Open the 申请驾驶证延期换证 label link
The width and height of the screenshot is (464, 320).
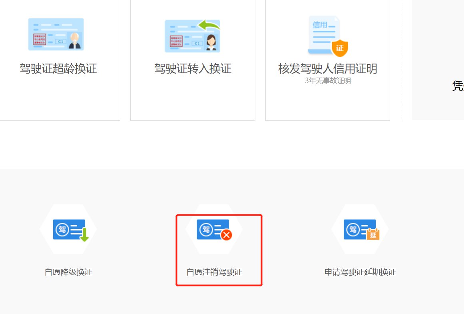pyautogui.click(x=360, y=272)
